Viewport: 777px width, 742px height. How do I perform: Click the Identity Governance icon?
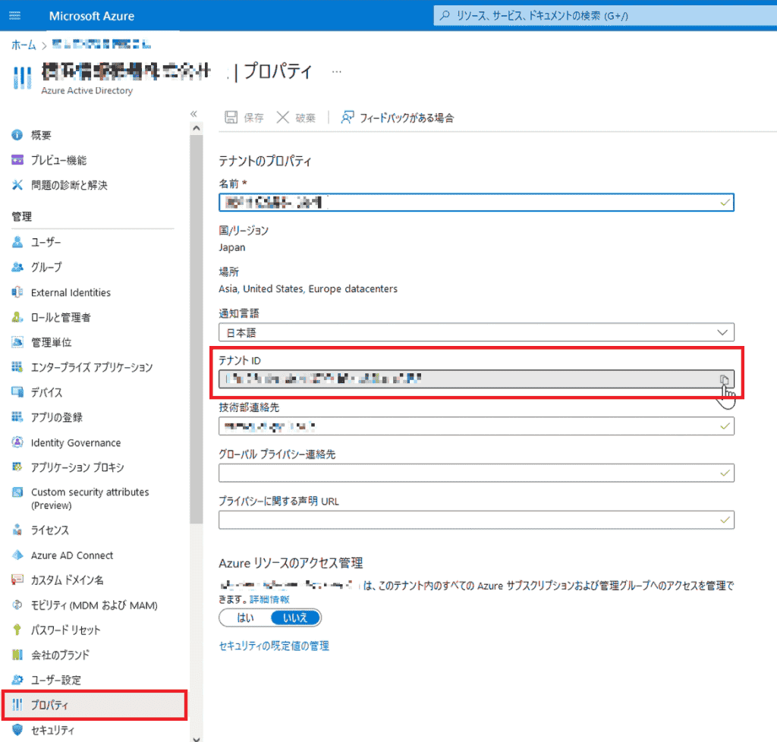pyautogui.click(x=17, y=442)
